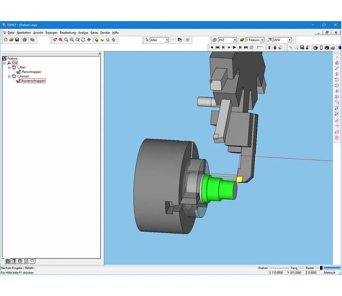Viewport: 342px width, 296px height.
Task: Open the Analyse menu
Action: (x=83, y=33)
